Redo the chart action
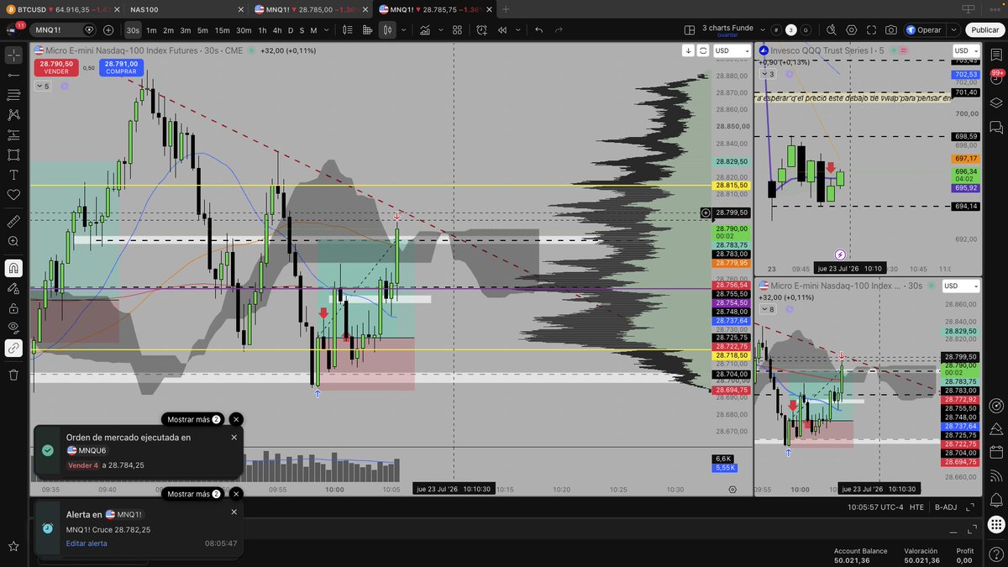 pos(560,29)
